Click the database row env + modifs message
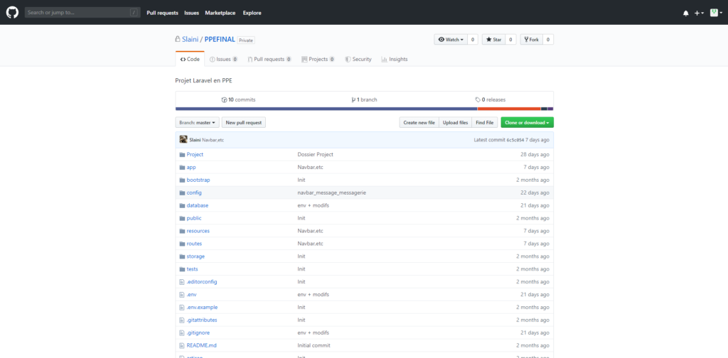728x358 pixels. coord(314,205)
